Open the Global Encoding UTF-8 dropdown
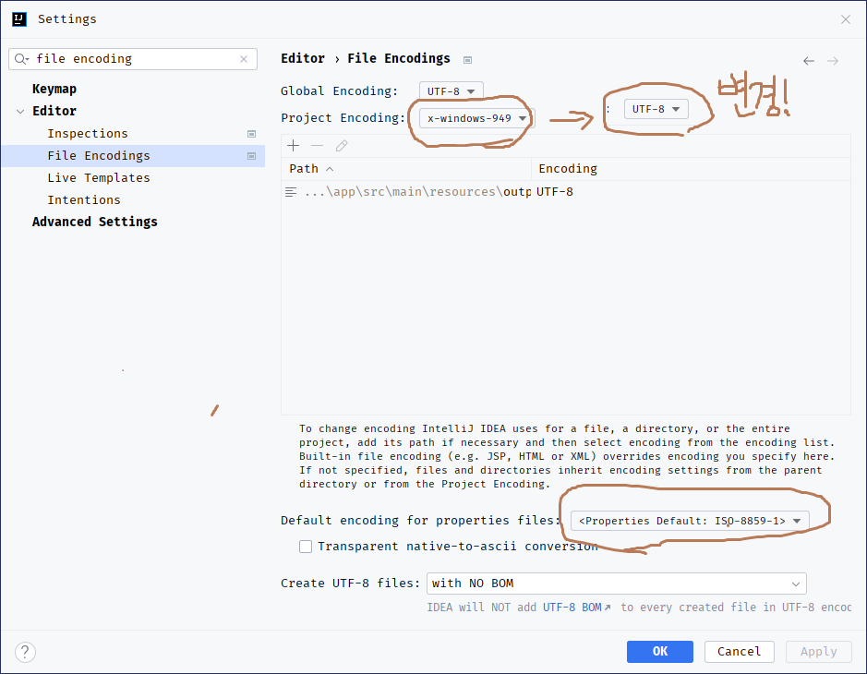 click(x=452, y=91)
